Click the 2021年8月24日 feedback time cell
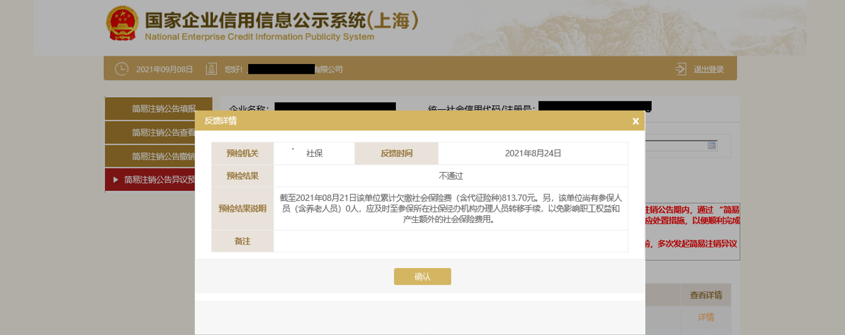Viewport: 845px width, 335px height. 533,153
